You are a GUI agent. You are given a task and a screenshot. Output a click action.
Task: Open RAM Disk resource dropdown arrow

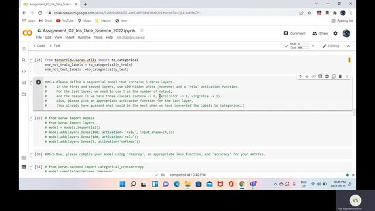[313, 46]
